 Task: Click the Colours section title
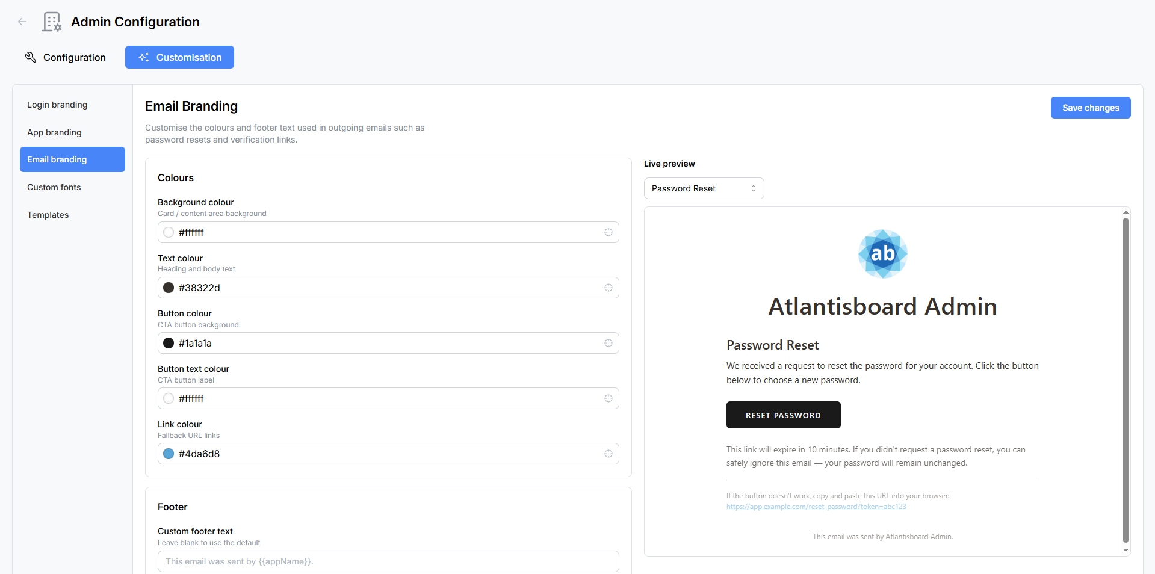(176, 177)
